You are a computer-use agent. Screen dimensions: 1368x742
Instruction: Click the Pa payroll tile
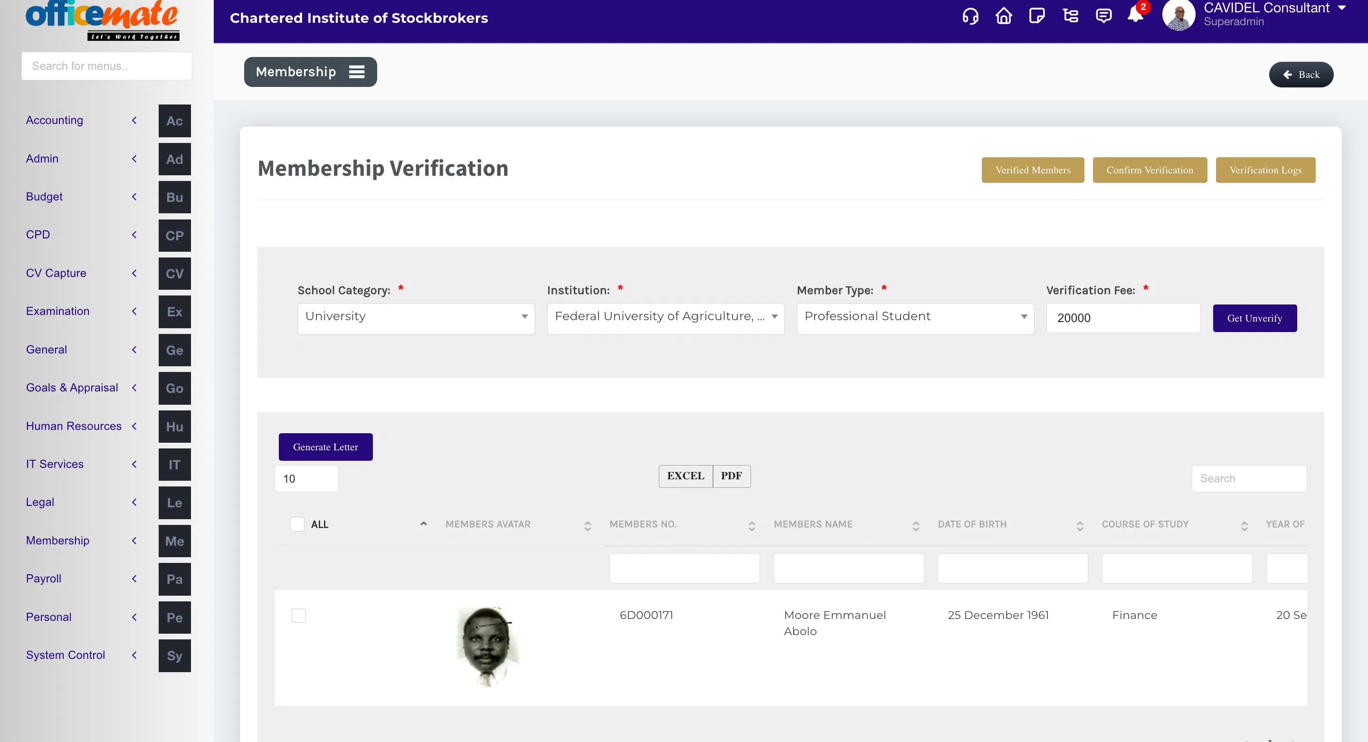tap(175, 580)
